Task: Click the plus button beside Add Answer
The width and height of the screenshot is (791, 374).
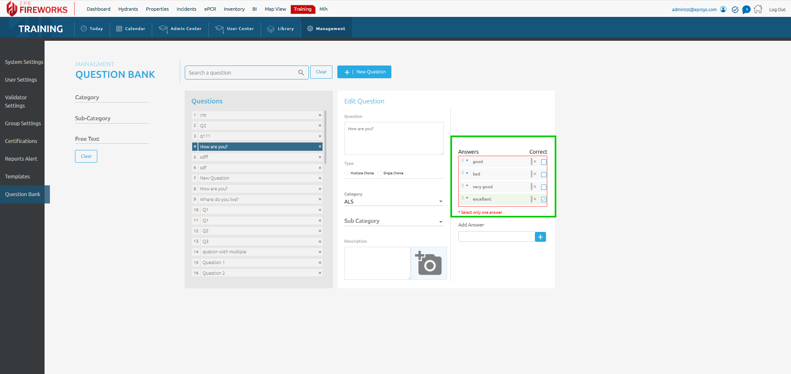Action: 540,237
